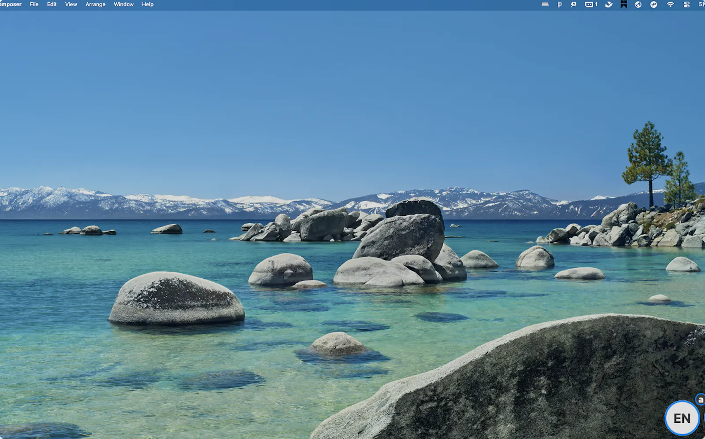
Task: Open the Arrange menu
Action: [x=95, y=4]
